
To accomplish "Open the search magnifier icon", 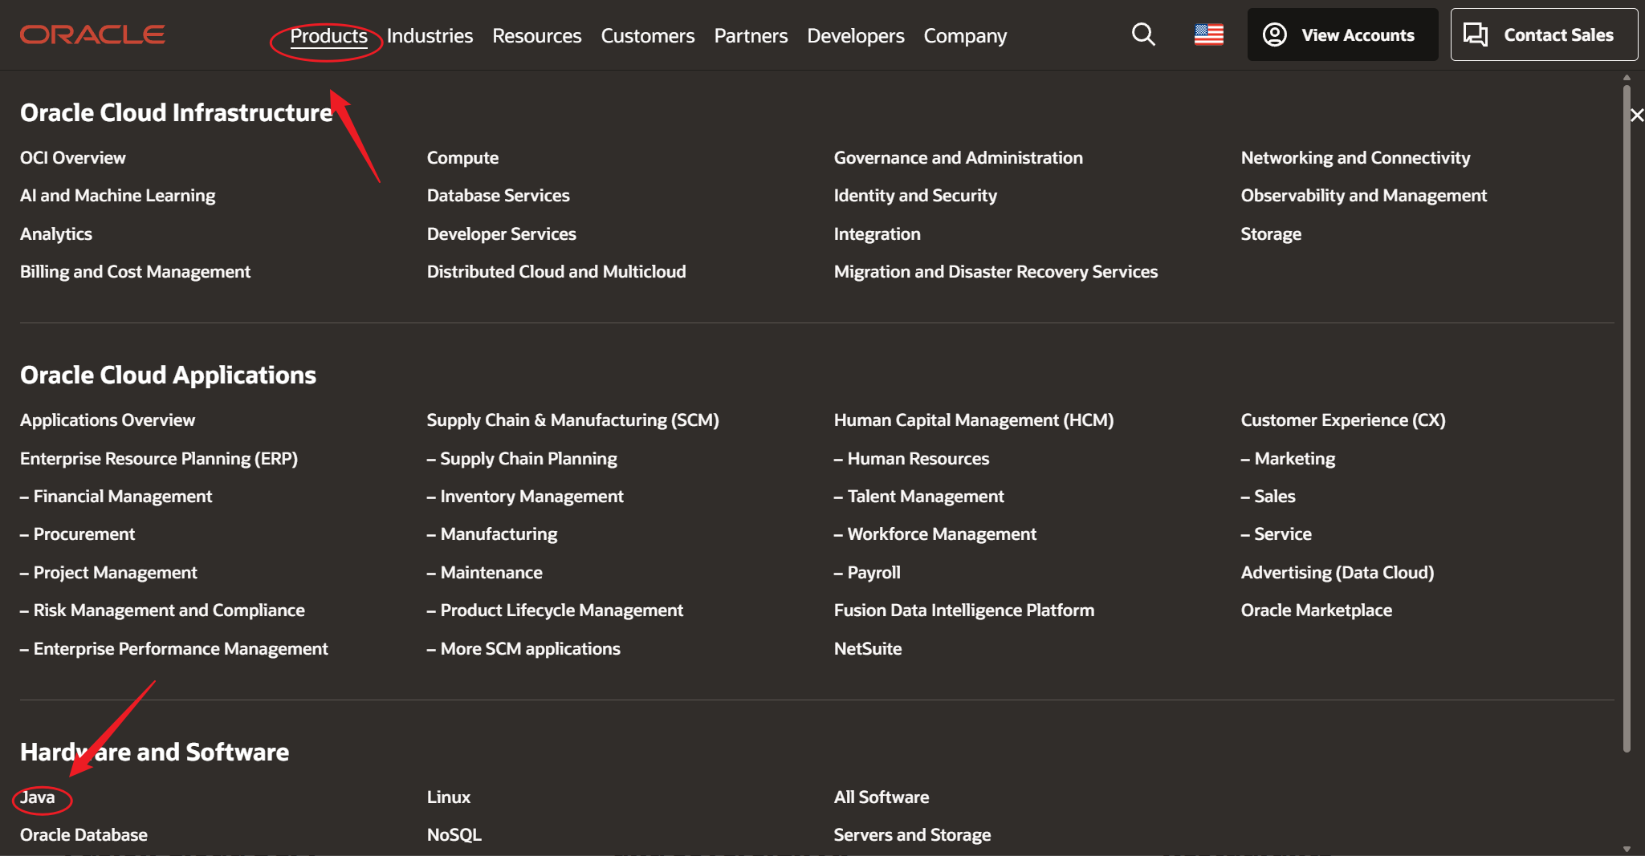I will 1143,34.
